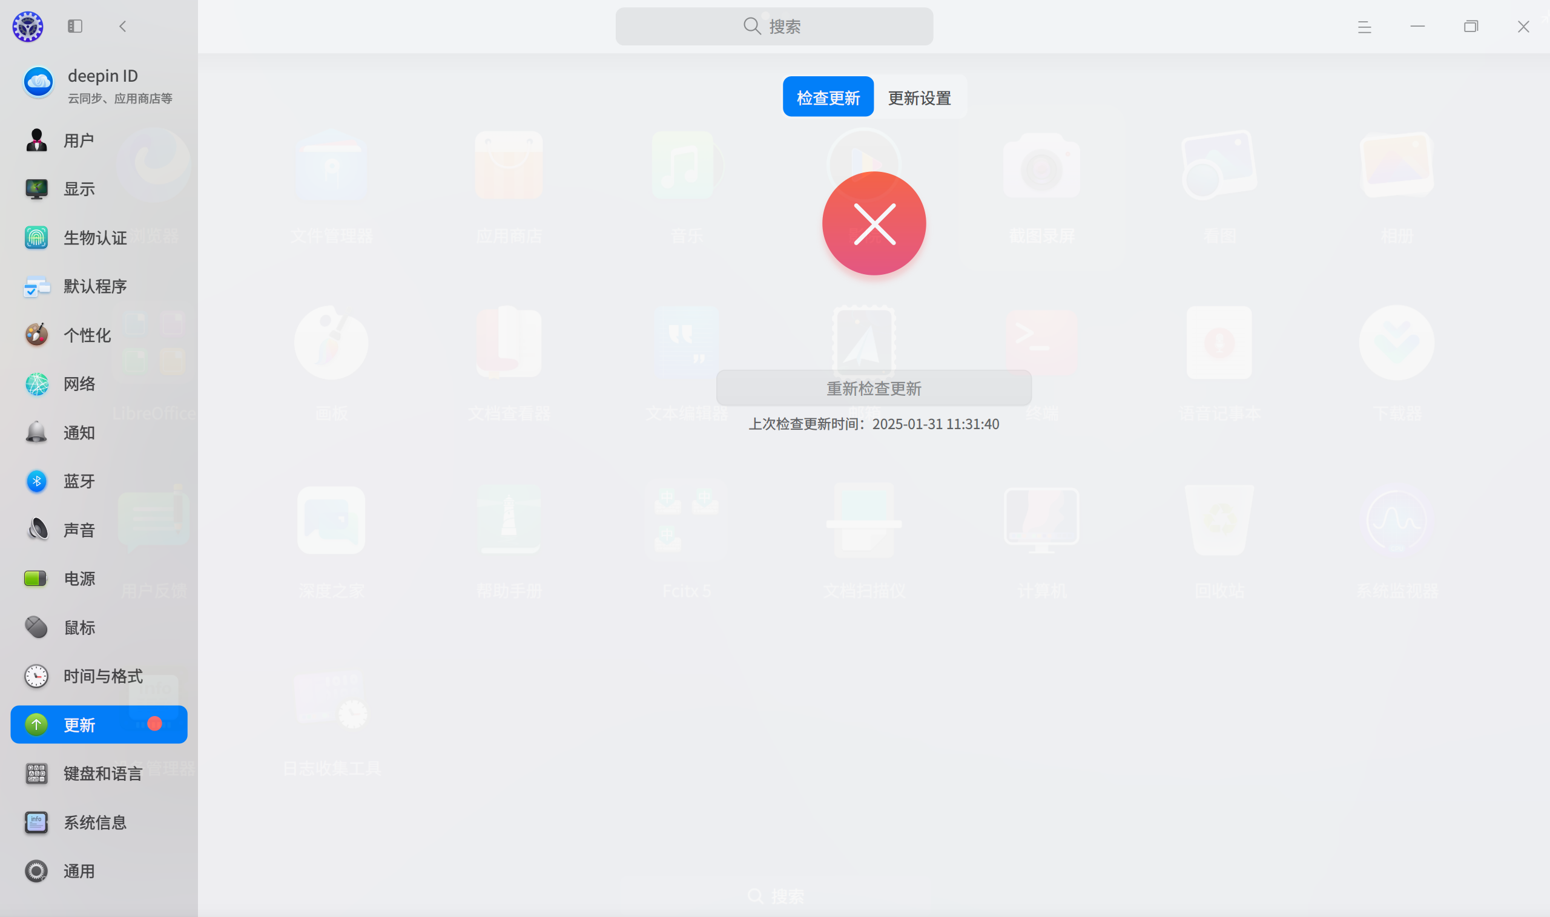The width and height of the screenshot is (1550, 917).
Task: Open 通知 bell icon
Action: click(36, 433)
